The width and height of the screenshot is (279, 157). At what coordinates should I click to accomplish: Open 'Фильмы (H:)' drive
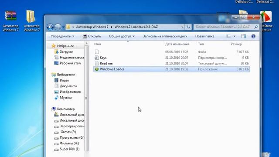tap(69, 143)
